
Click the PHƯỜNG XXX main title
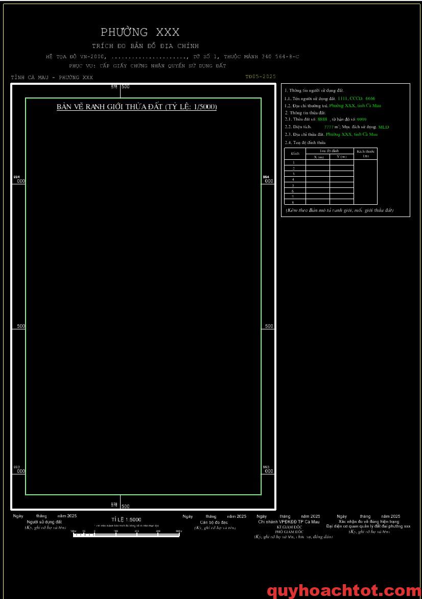tap(140, 32)
